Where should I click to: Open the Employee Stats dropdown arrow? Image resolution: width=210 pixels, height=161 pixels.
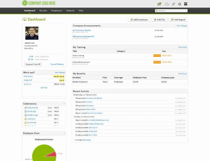(x=64, y=133)
